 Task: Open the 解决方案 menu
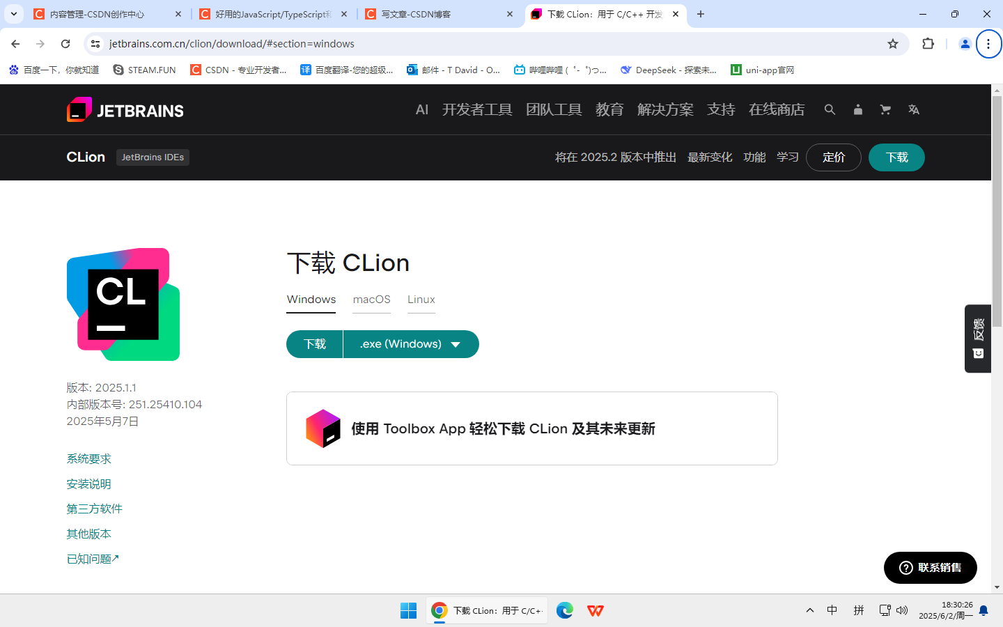(665, 109)
